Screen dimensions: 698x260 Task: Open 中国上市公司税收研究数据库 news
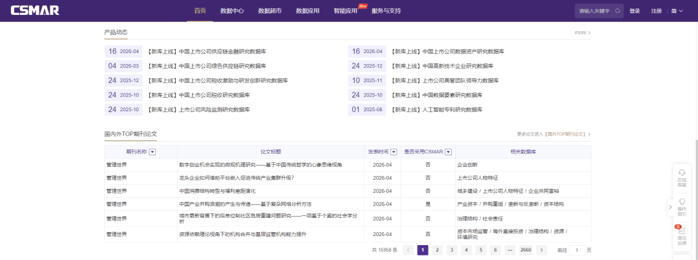198,95
